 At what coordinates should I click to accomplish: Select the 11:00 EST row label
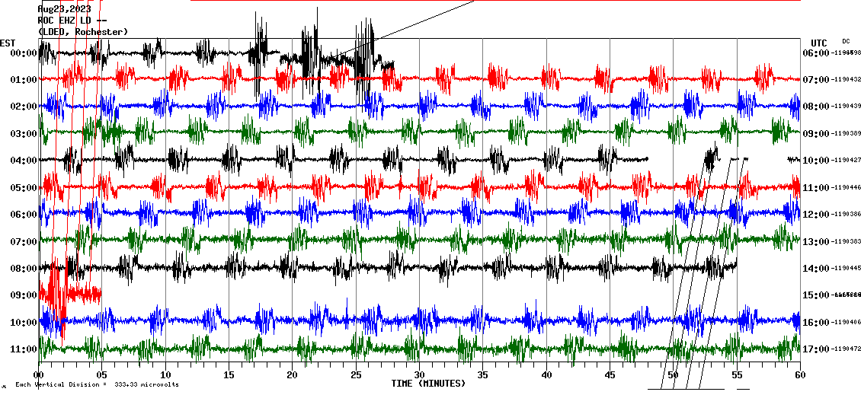pos(19,349)
